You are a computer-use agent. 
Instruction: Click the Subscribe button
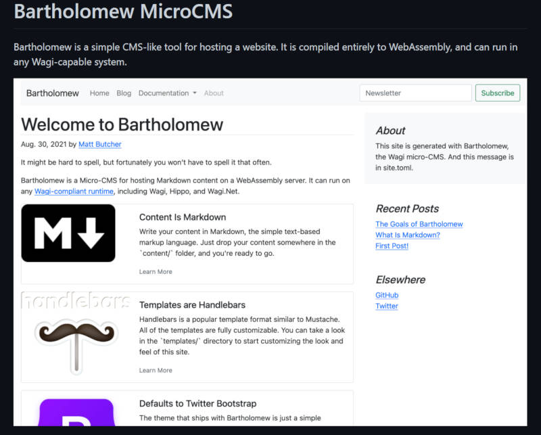pos(498,93)
